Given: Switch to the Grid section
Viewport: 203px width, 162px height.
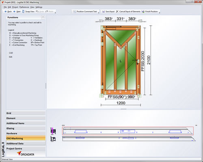Looking at the screenshot, I should pos(26,113).
